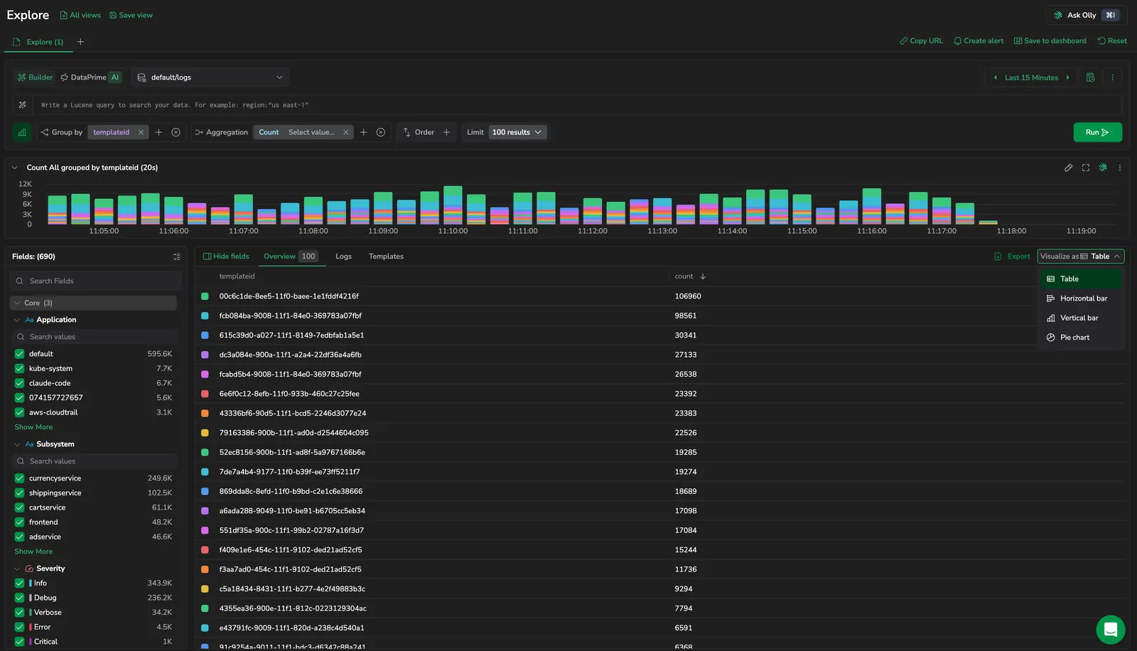1137x651 pixels.
Task: Open saved queries icon beside time picker
Action: click(x=1090, y=77)
